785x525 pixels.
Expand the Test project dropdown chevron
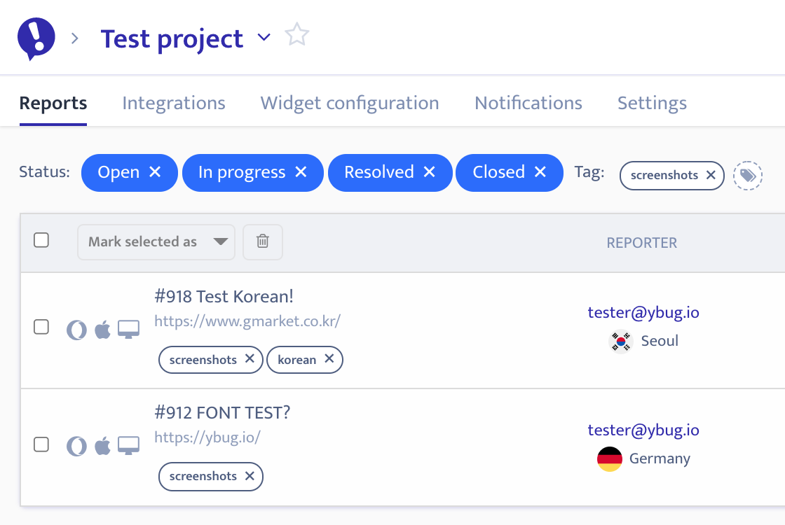coord(264,37)
